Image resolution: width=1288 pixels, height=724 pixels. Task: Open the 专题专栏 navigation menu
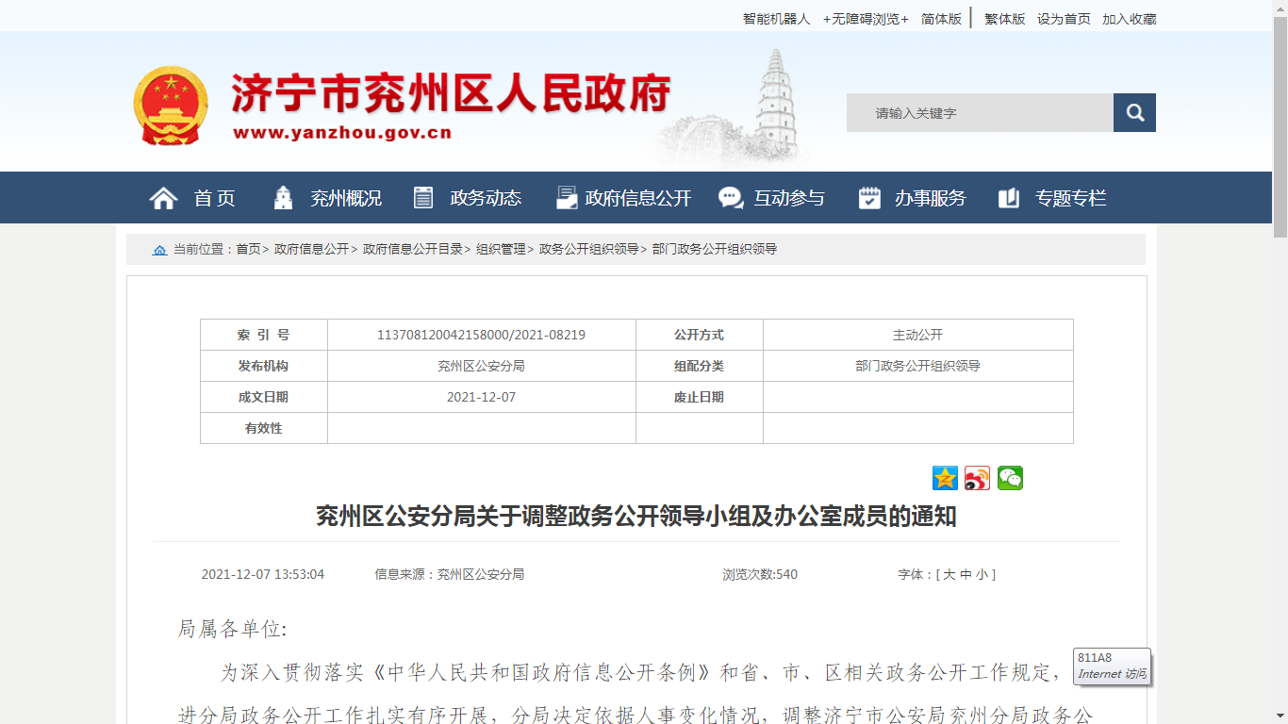[x=1070, y=198]
